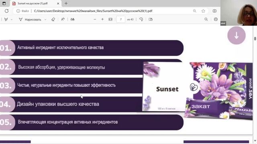The width and height of the screenshot is (257, 144).
Task: Close the Sunset PDF tab
Action: (58, 4)
